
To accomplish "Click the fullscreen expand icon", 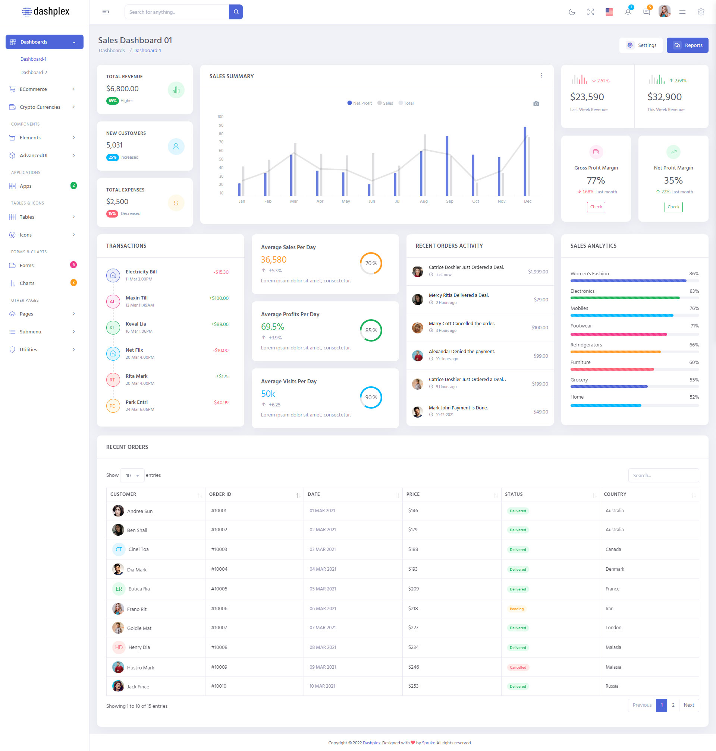I will 590,12.
